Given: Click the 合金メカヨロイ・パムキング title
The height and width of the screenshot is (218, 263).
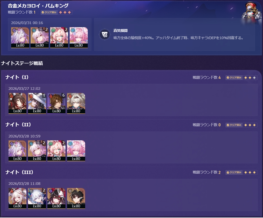Looking at the screenshot, I should (x=38, y=5).
